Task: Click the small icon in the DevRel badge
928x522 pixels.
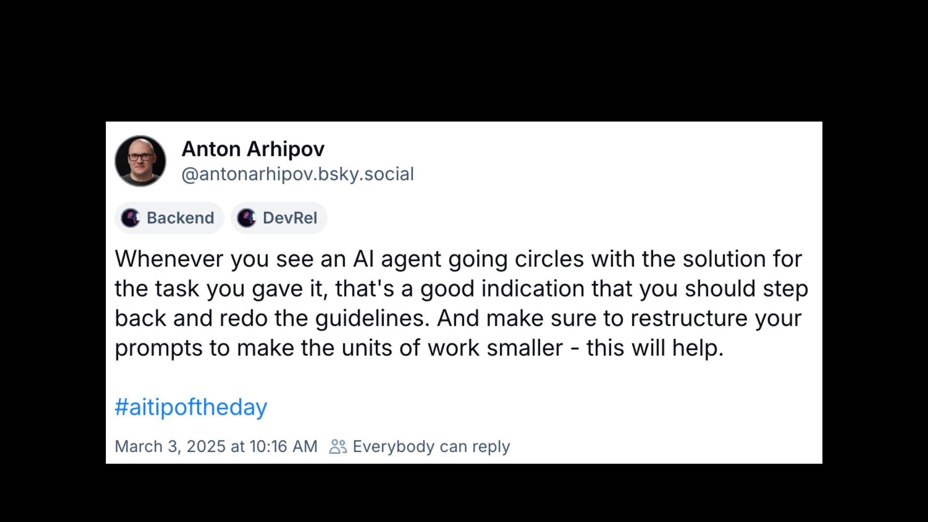Action: 246,218
